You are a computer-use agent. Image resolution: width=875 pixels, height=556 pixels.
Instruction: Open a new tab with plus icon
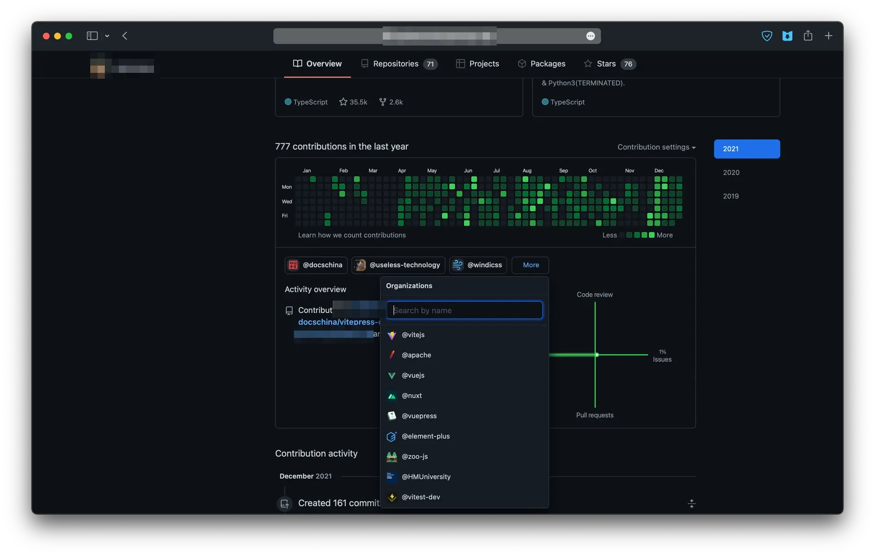828,36
